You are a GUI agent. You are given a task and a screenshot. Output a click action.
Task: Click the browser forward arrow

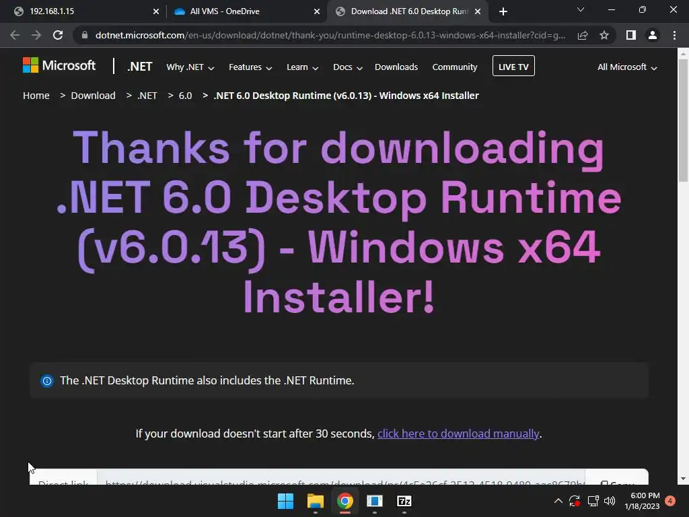[x=36, y=35]
